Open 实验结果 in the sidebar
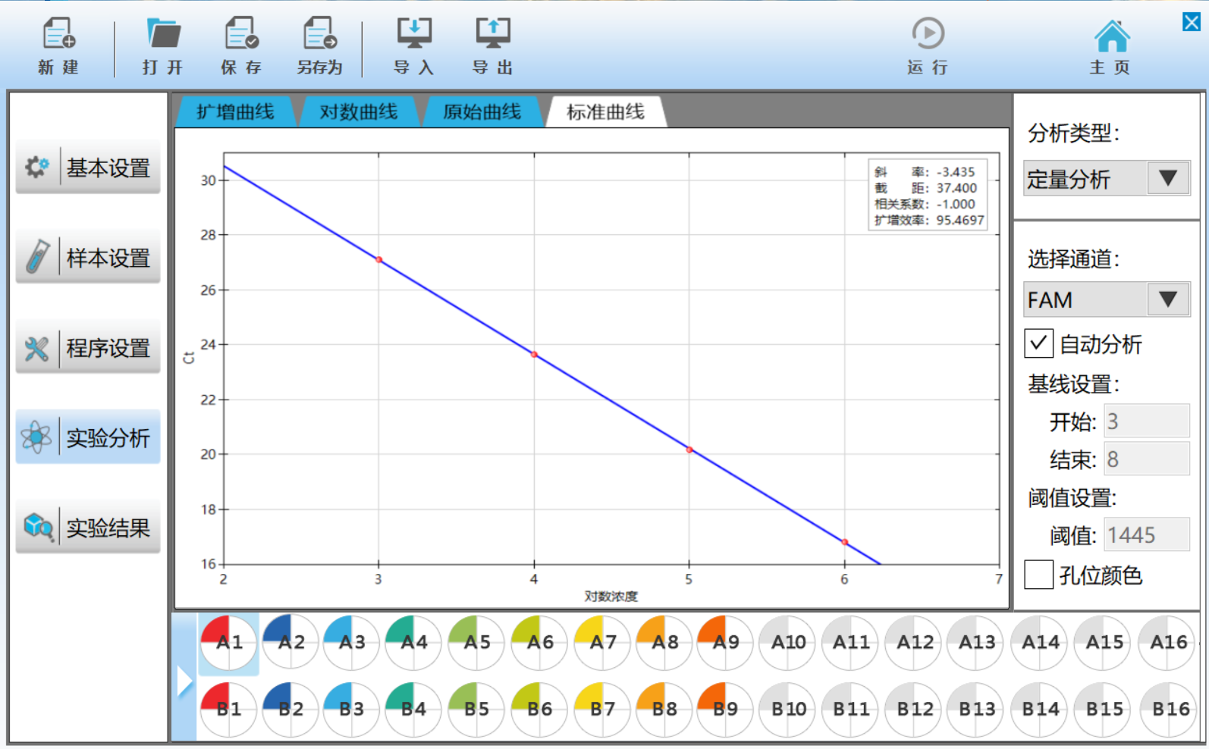The width and height of the screenshot is (1209, 749). (x=88, y=528)
